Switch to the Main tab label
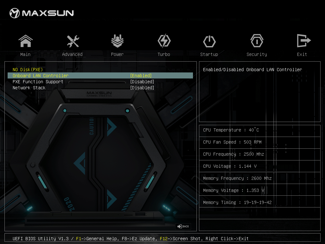 tap(25, 54)
